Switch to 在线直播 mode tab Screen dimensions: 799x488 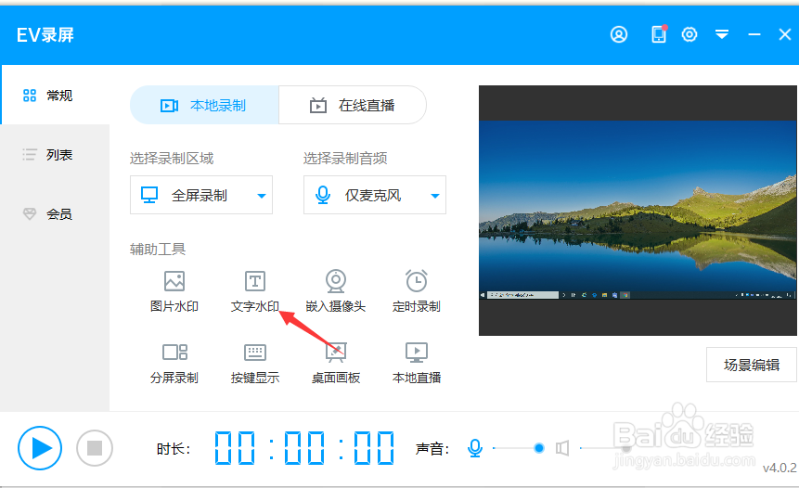click(x=353, y=106)
